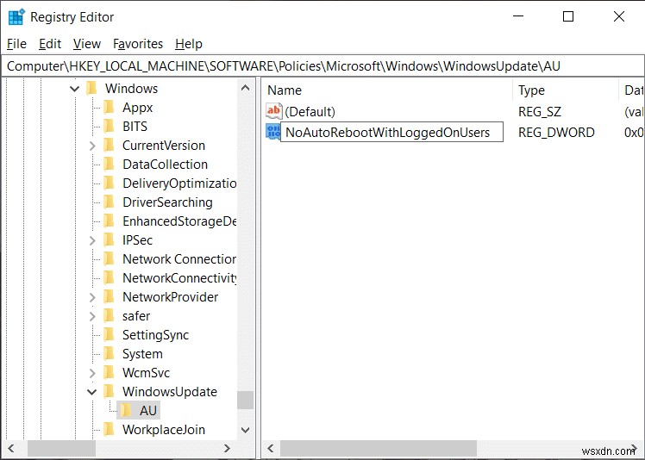Click the DeliveryOptimization folder icon

[109, 183]
